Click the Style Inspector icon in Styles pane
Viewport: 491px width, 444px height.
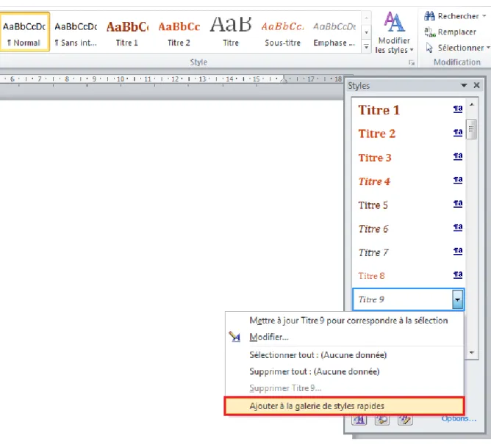[382, 421]
